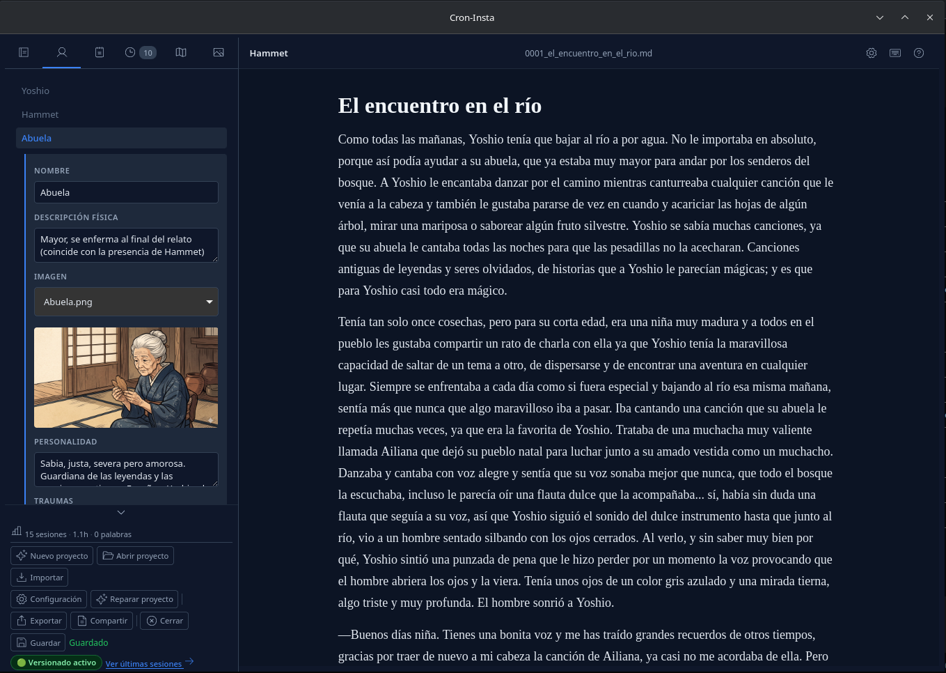Click the statistics bar chart icon
Screen dimensions: 946x673
coord(17,531)
